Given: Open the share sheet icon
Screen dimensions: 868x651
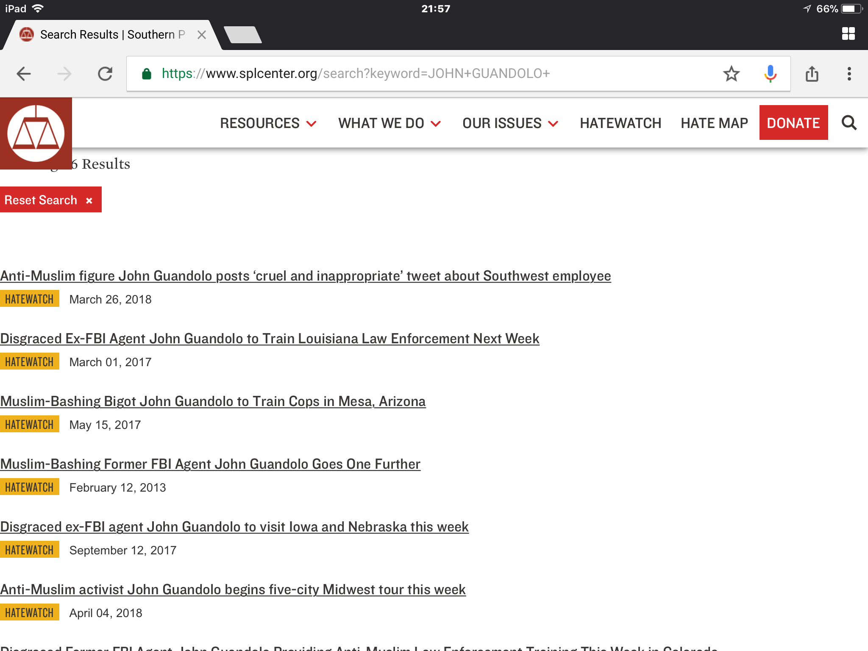Looking at the screenshot, I should tap(812, 74).
